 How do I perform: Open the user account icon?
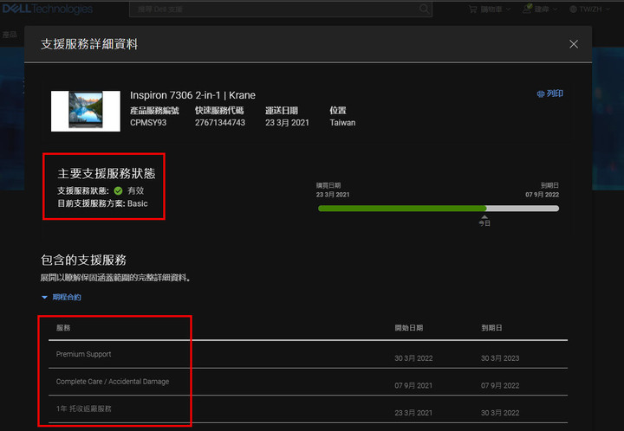point(527,9)
